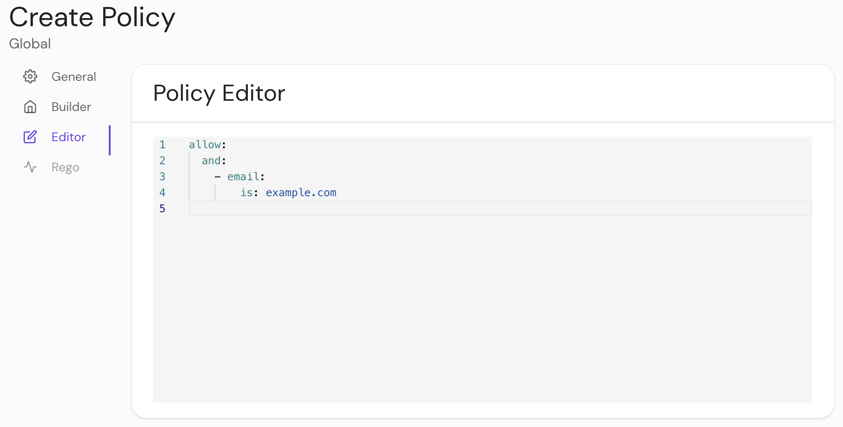Click the house icon beside Builder
This screenshot has height=427, width=843.
(30, 107)
